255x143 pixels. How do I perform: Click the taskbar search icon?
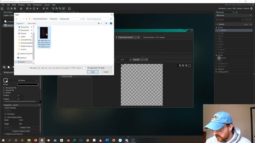coord(10,140)
